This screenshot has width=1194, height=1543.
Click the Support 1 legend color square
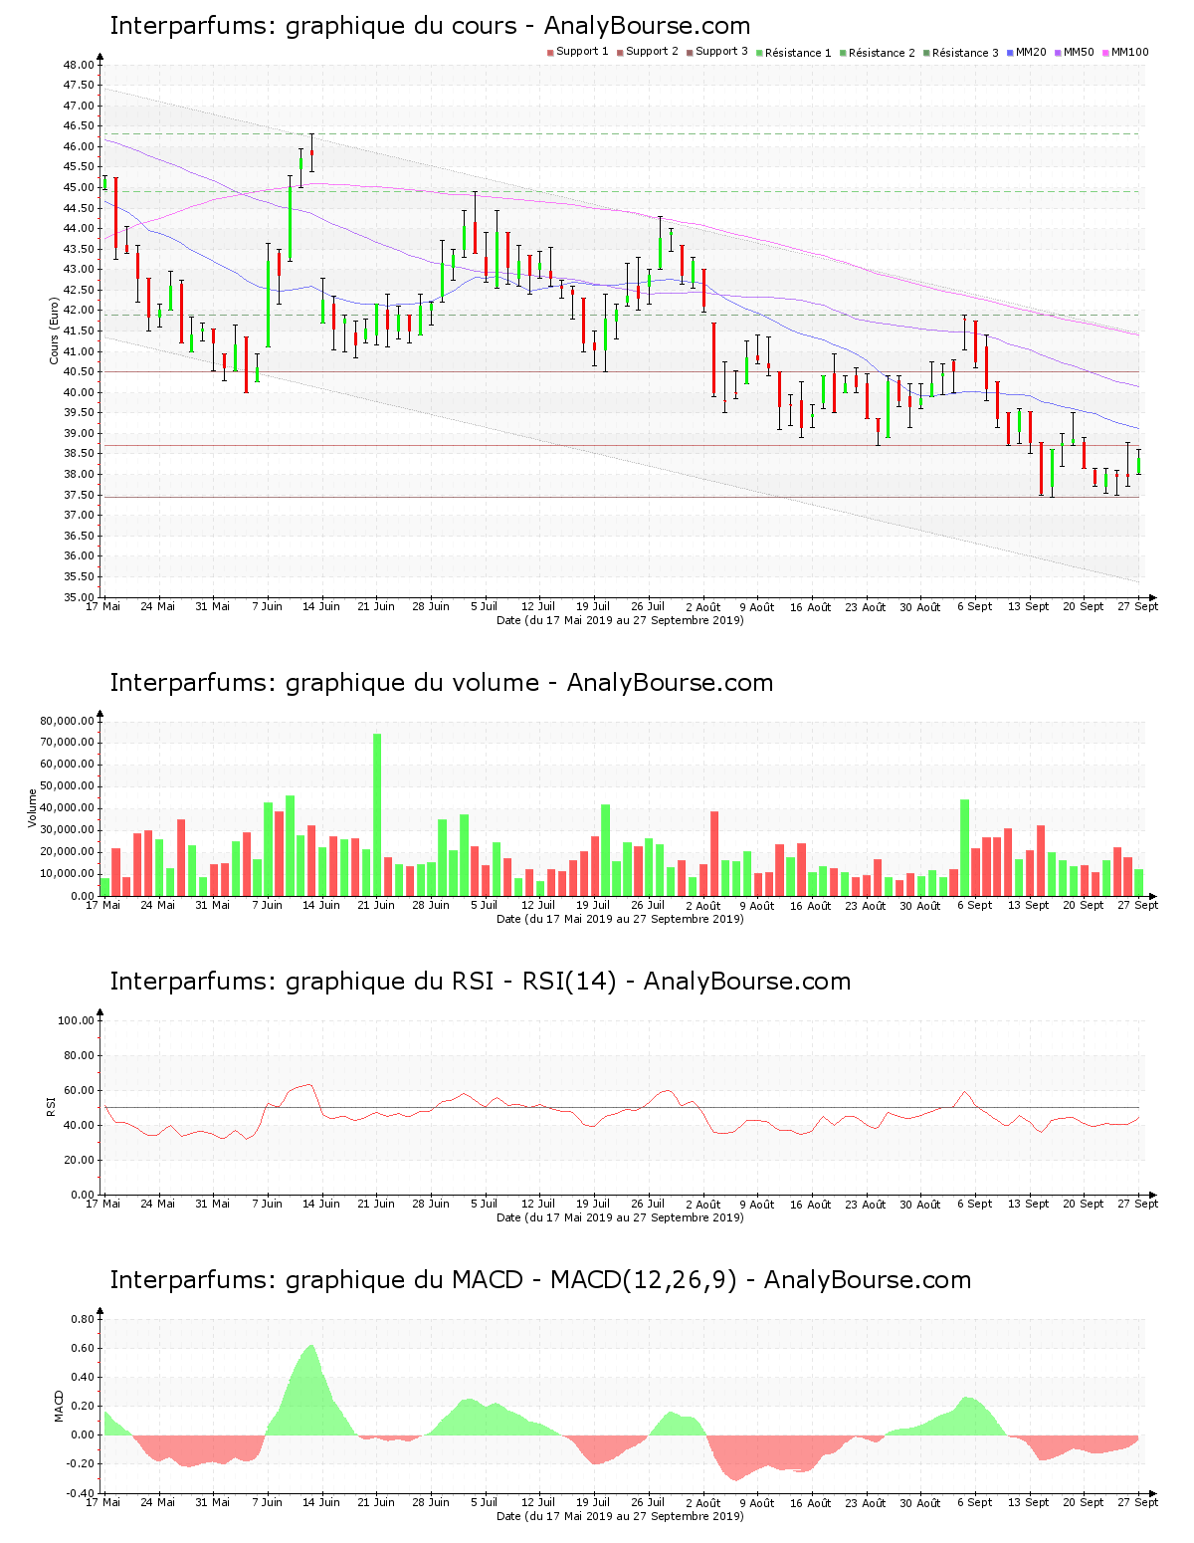pos(550,52)
